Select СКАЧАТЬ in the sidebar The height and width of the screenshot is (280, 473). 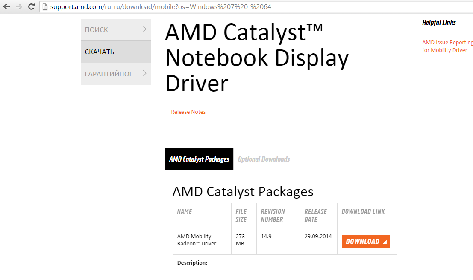pyautogui.click(x=100, y=52)
